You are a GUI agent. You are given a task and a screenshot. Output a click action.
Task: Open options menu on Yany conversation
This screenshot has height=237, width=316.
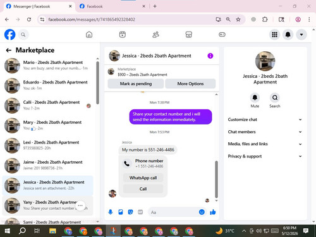[x=80, y=205]
